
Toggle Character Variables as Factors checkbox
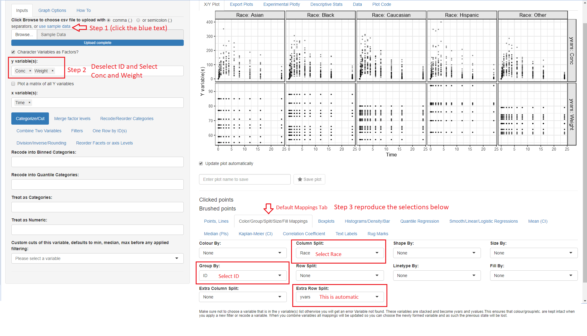13,52
